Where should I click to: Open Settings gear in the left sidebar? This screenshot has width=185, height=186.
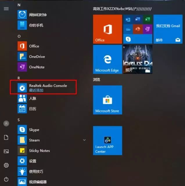[6, 165]
